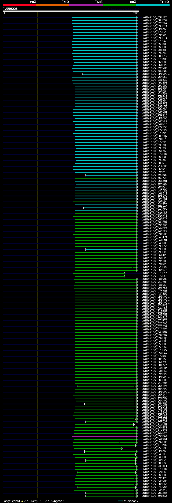Select label UniRef100_A6T793

click(154, 362)
